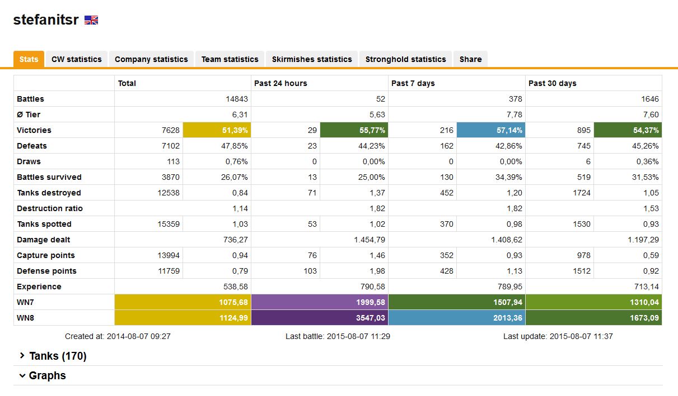Viewport: 678px width, 396px height.
Task: Switch to the CW statistics tab
Action: tap(77, 59)
